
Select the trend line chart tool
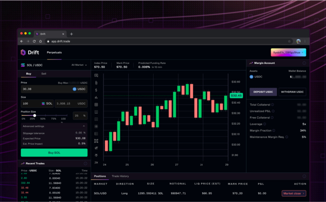(96, 163)
